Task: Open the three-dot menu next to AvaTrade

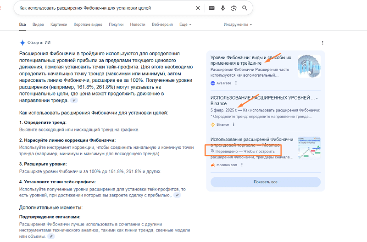Action: [236, 83]
